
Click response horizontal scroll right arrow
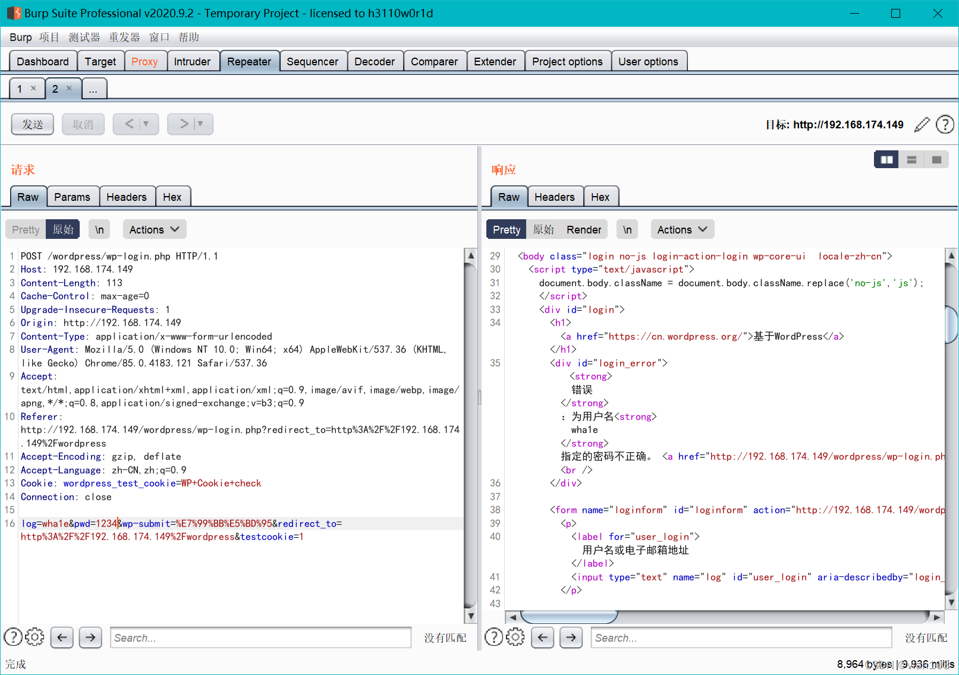coord(937,617)
